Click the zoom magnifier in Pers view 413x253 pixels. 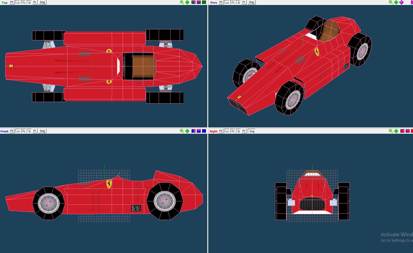391,2
